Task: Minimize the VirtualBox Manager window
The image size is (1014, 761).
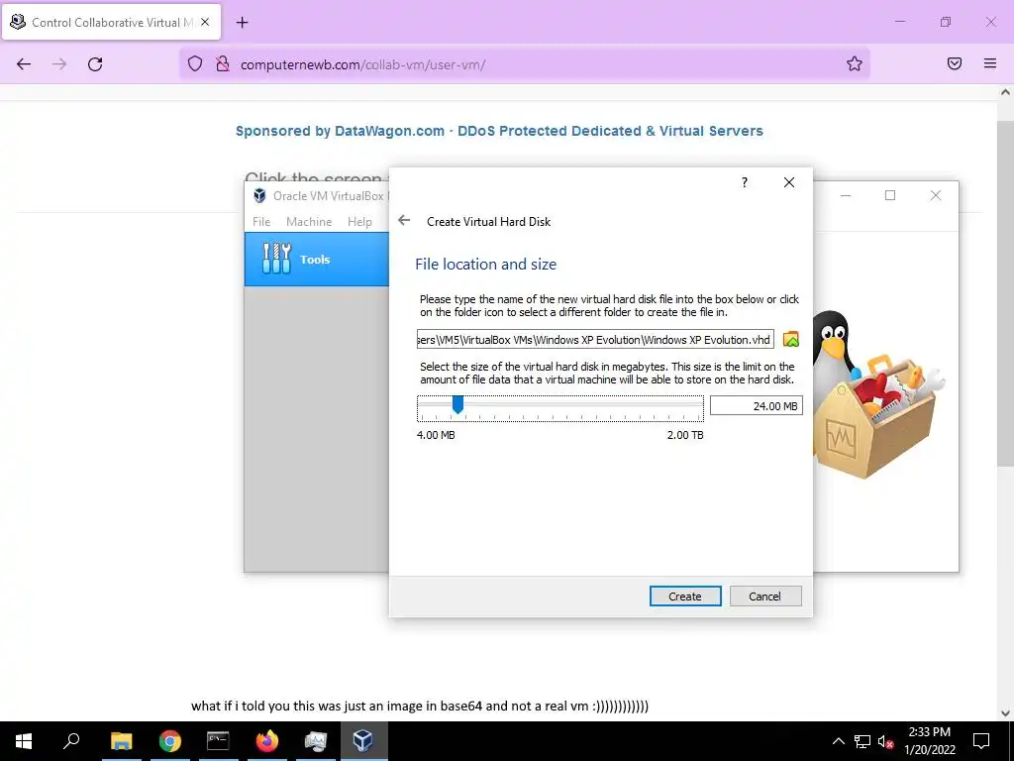Action: [846, 195]
